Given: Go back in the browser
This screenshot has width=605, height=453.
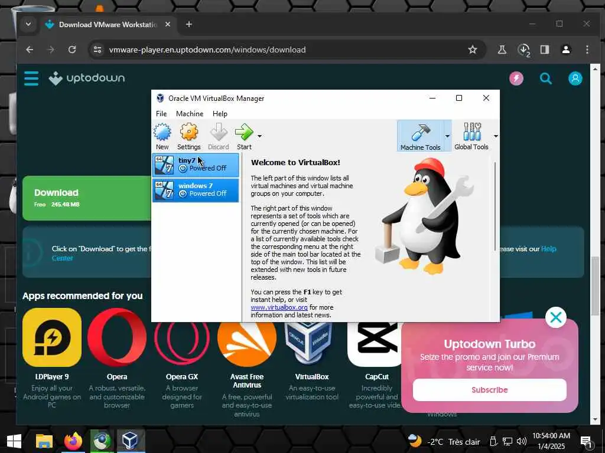Looking at the screenshot, I should [x=30, y=50].
